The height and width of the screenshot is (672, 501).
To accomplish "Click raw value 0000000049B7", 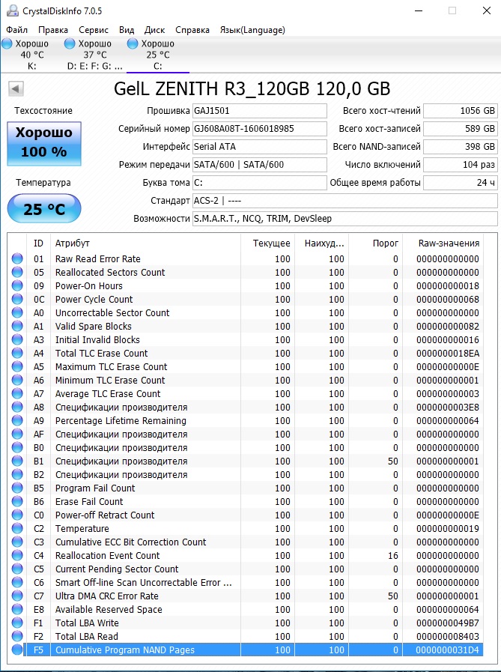I will [447, 623].
